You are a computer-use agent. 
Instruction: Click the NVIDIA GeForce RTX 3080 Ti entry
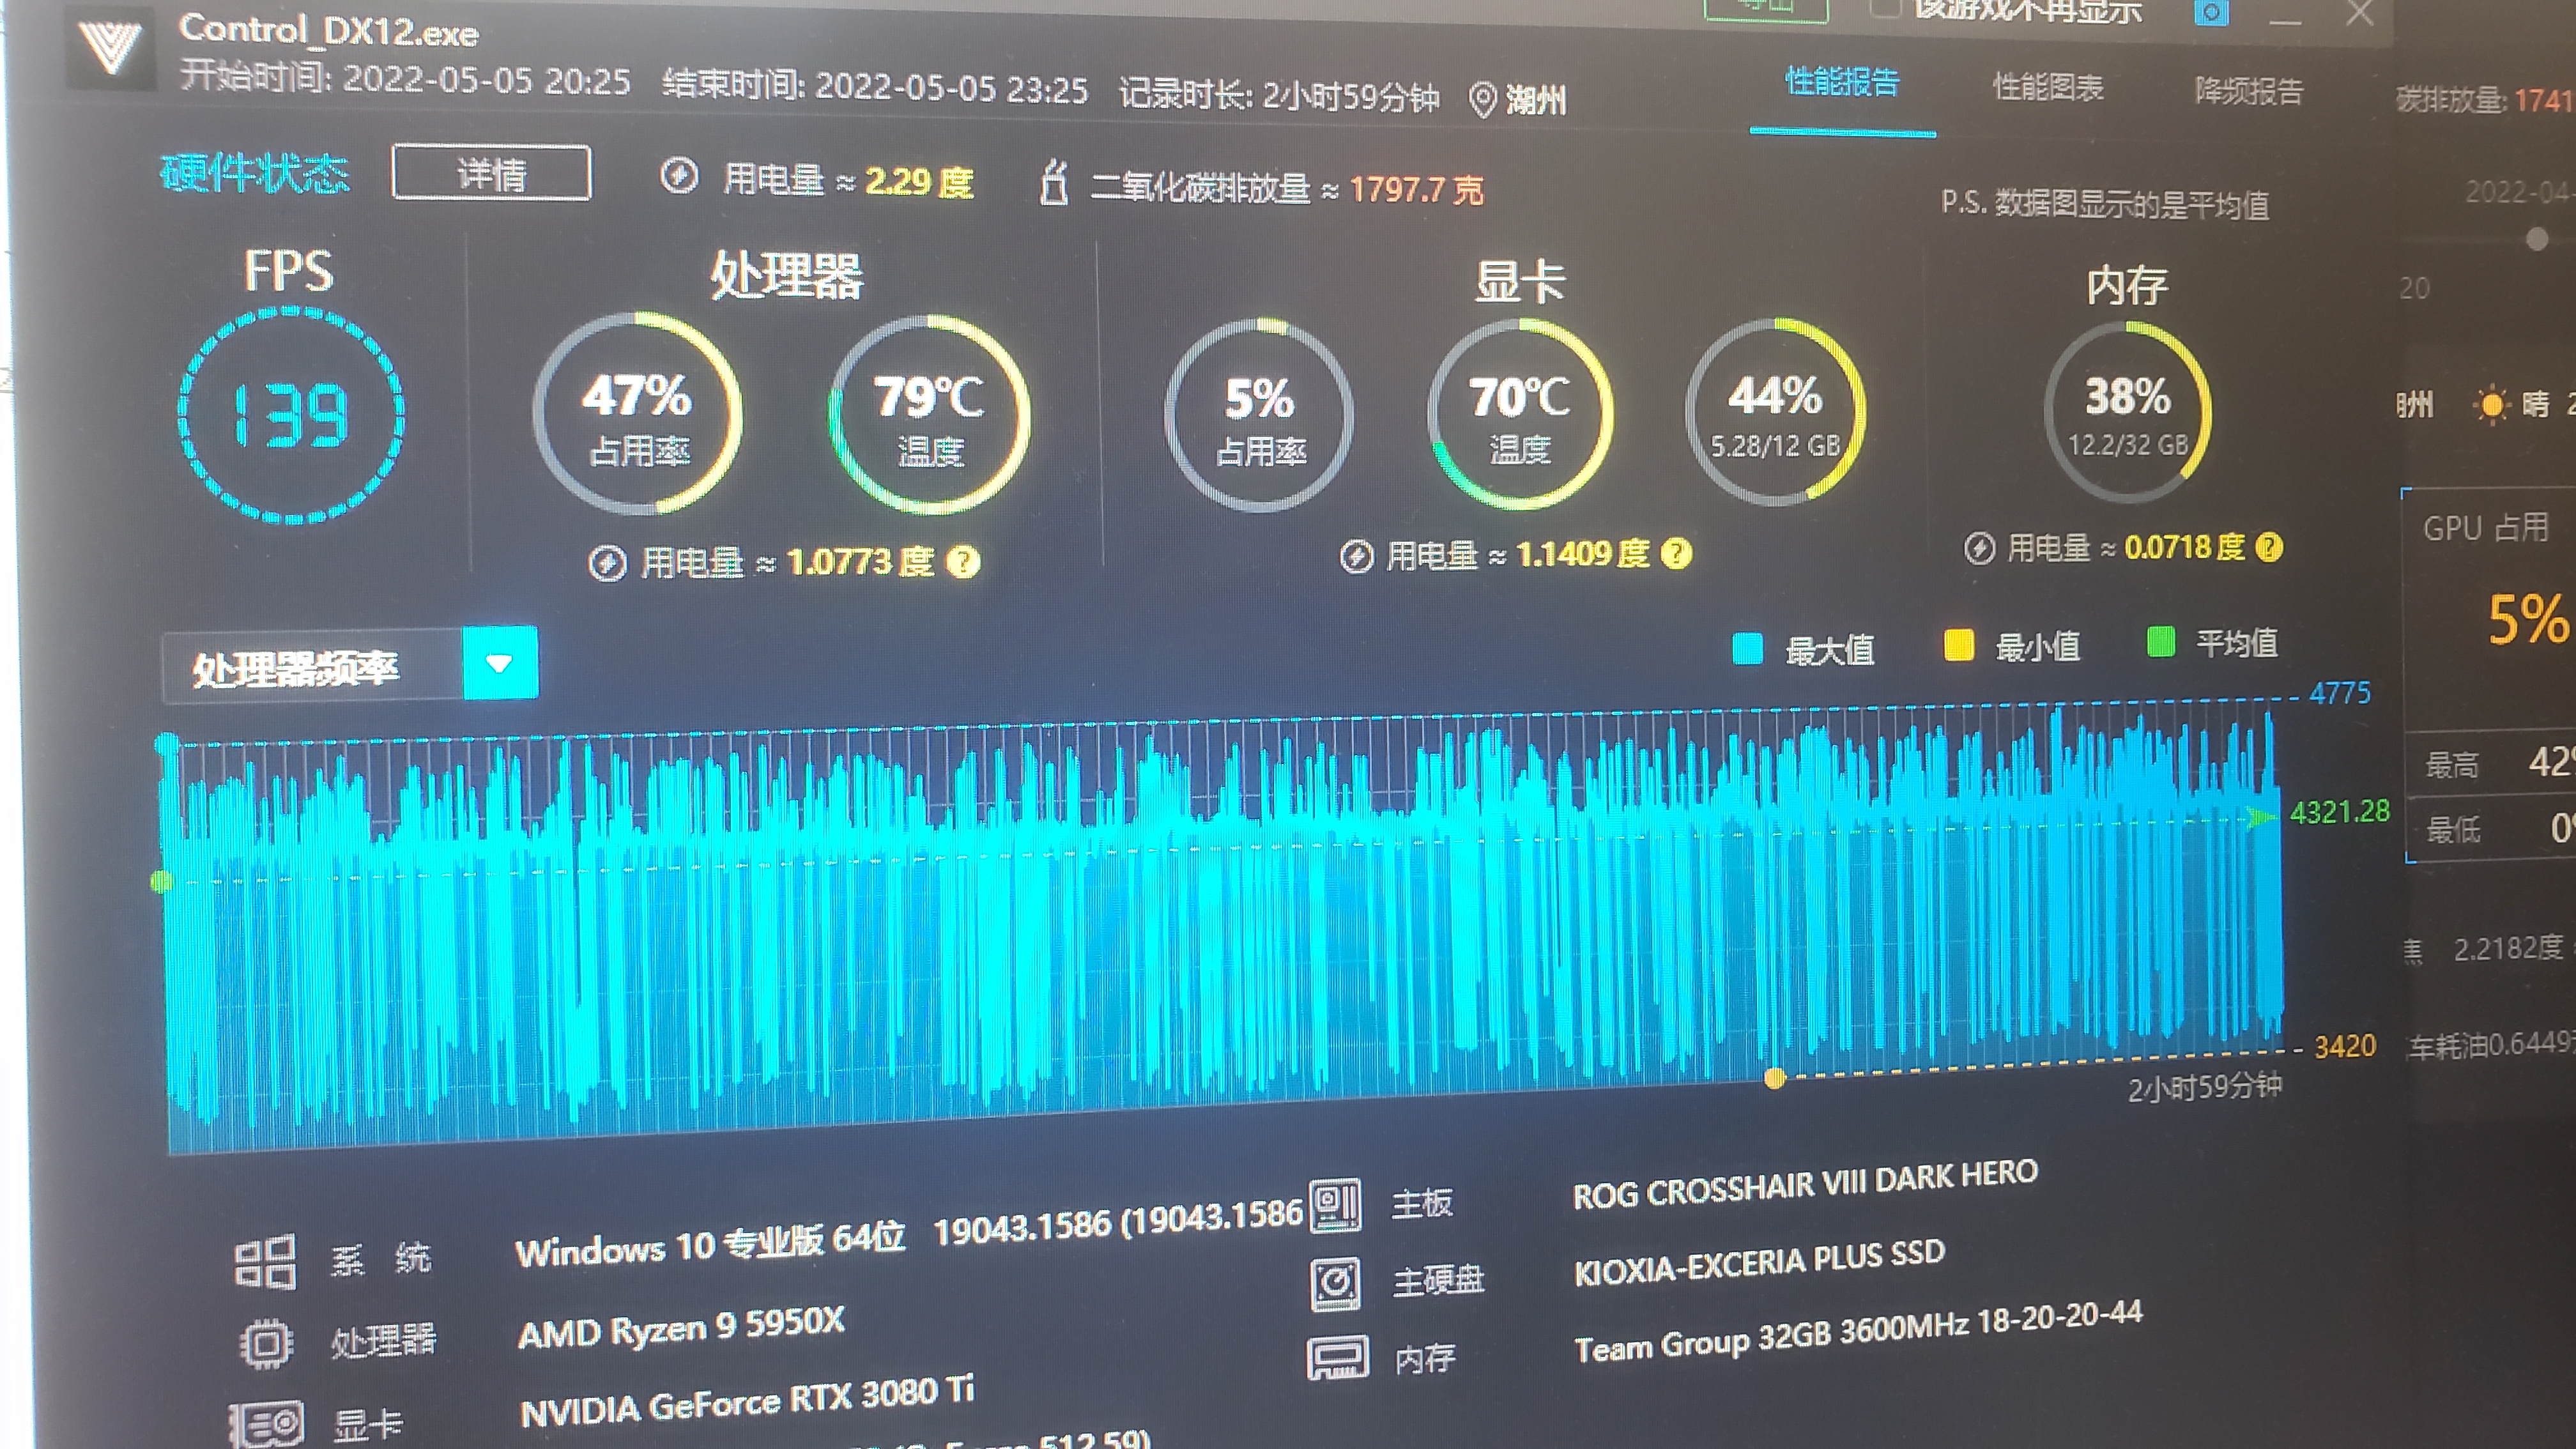point(747,1402)
